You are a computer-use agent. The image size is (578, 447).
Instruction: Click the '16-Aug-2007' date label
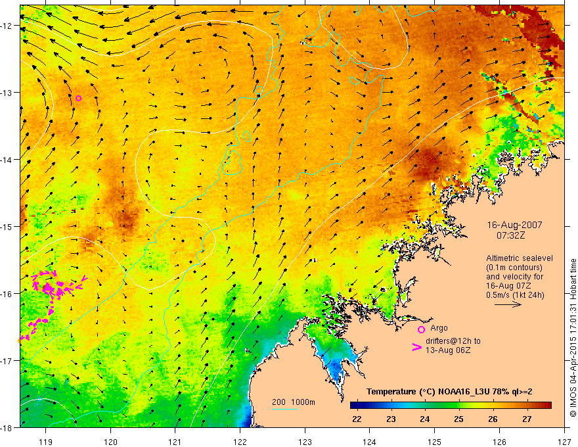pyautogui.click(x=514, y=225)
